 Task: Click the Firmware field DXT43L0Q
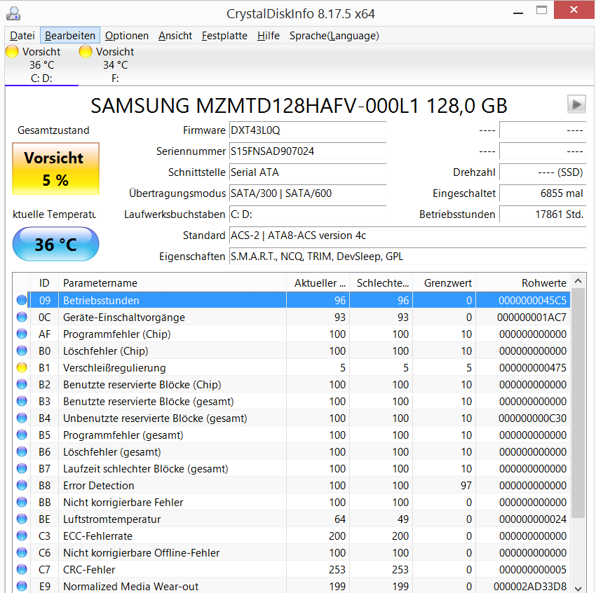coord(308,130)
